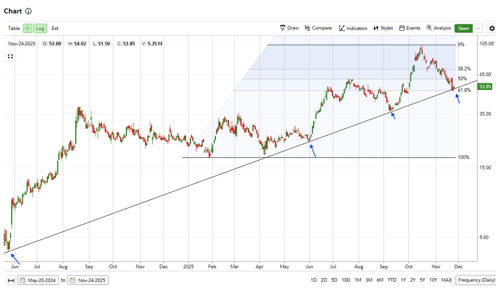Enable extended hours via the Ext toggle
The height and width of the screenshot is (292, 496).
pyautogui.click(x=55, y=28)
